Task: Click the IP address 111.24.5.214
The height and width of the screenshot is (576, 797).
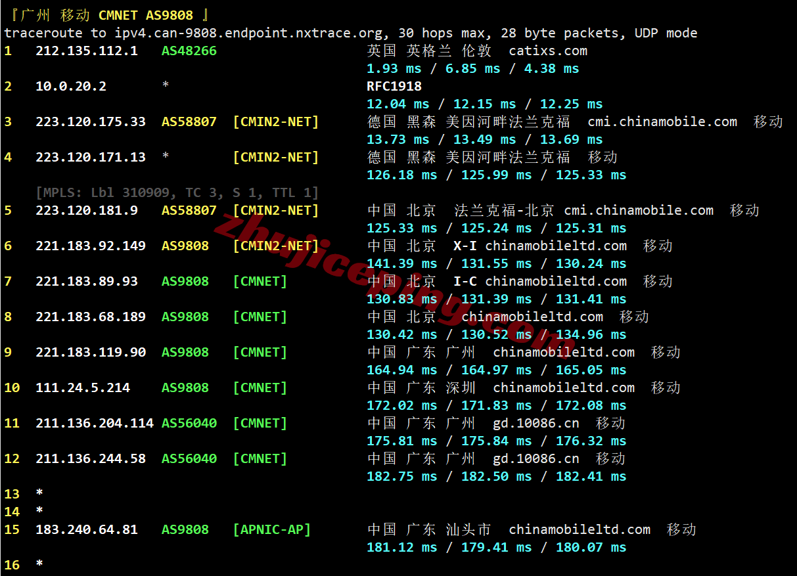Action: [x=83, y=388]
